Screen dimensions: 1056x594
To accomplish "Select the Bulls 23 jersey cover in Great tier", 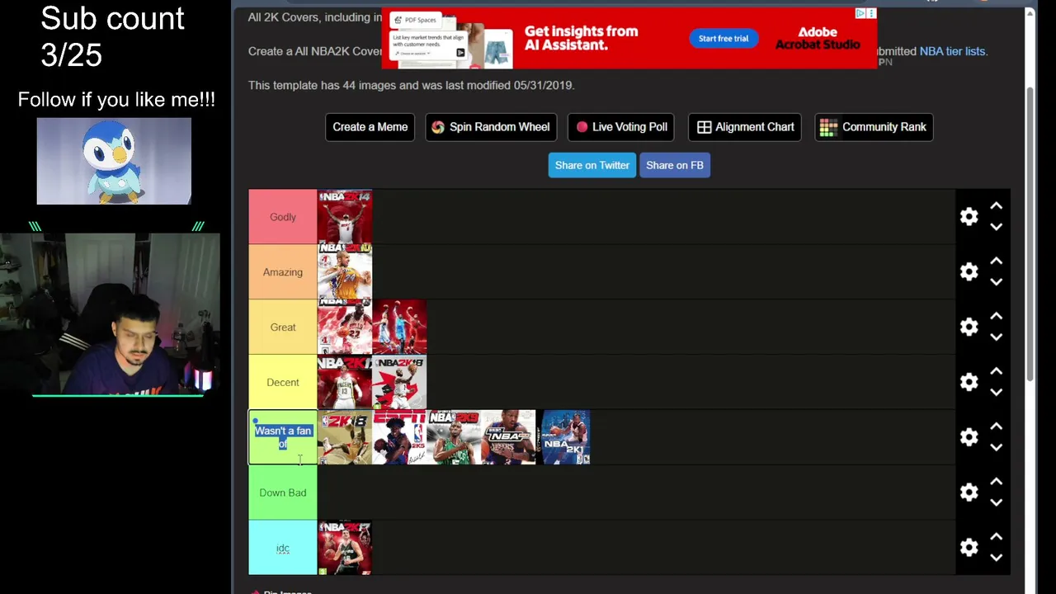I will coord(345,328).
